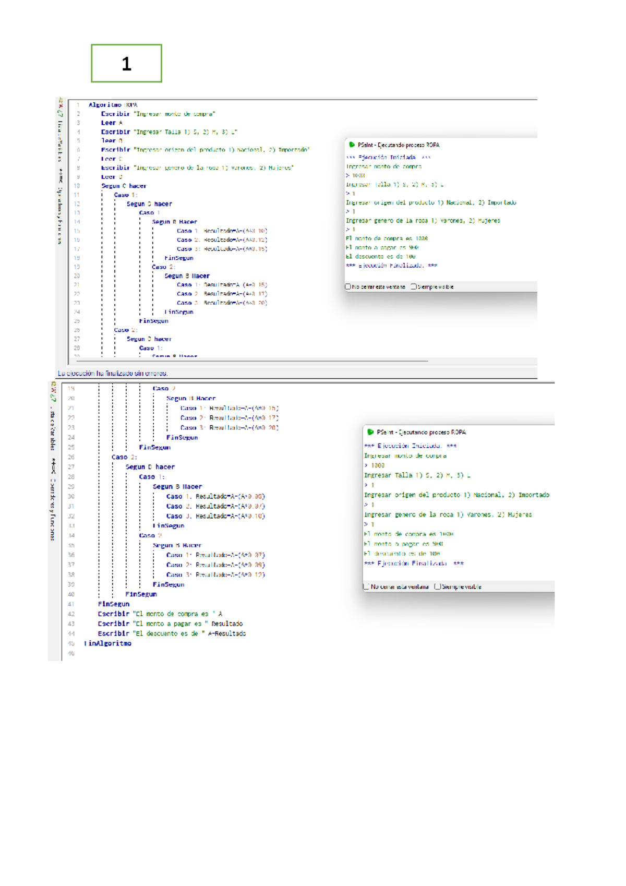Click the 'FinAlgoritmo' line in the second editor

(107, 643)
